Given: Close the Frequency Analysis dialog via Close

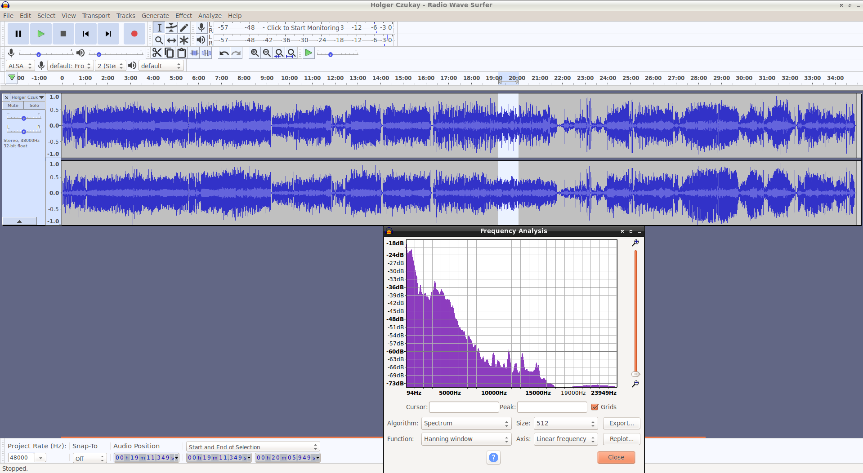Looking at the screenshot, I should tap(616, 457).
